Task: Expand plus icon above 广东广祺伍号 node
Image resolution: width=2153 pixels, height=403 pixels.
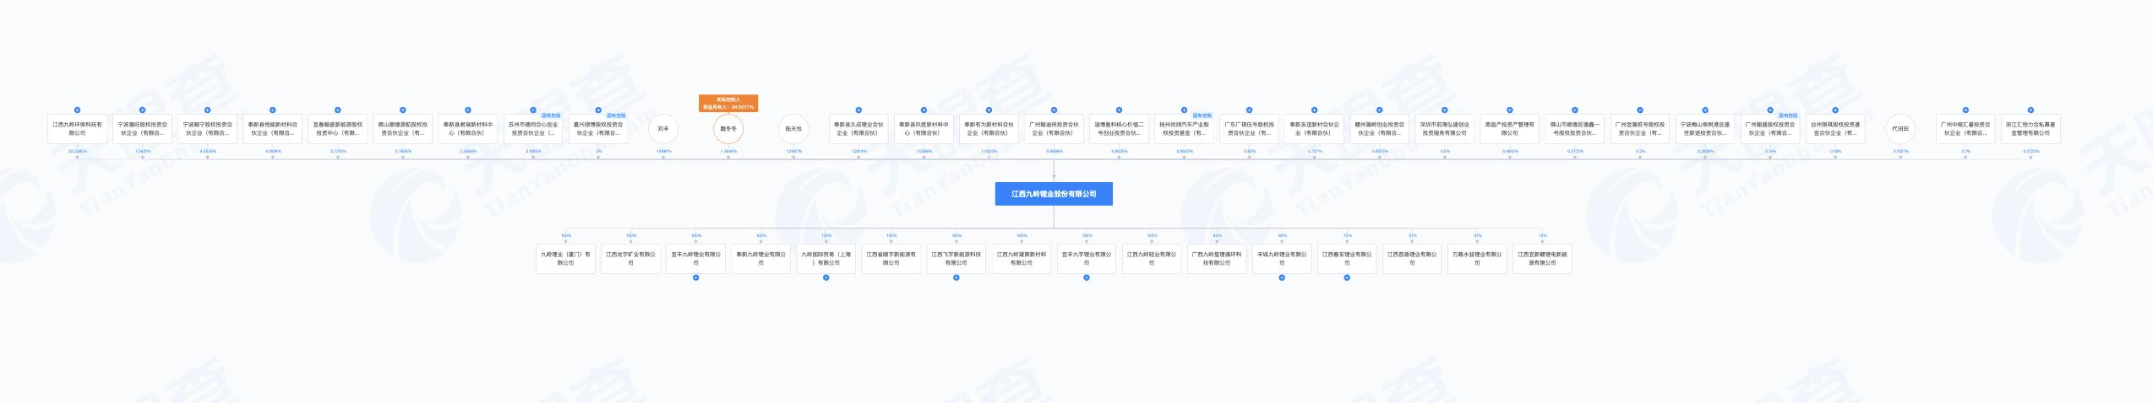Action: tap(1249, 110)
